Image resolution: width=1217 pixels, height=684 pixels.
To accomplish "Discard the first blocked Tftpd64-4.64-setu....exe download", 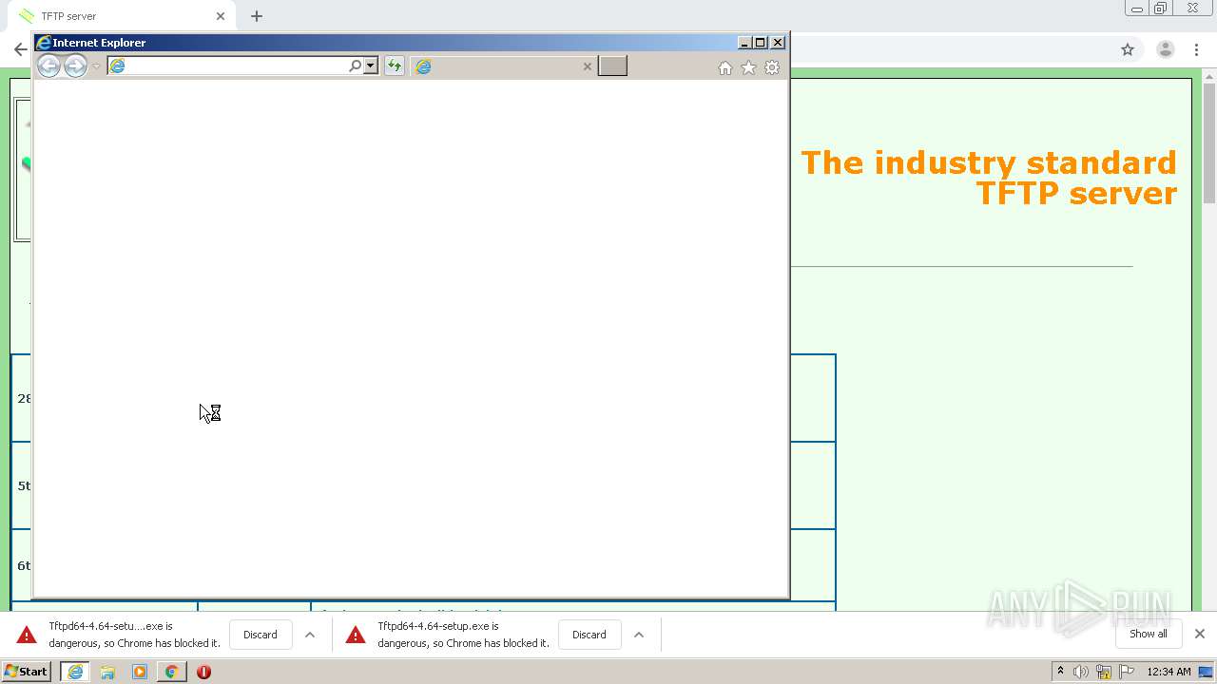I will (260, 635).
